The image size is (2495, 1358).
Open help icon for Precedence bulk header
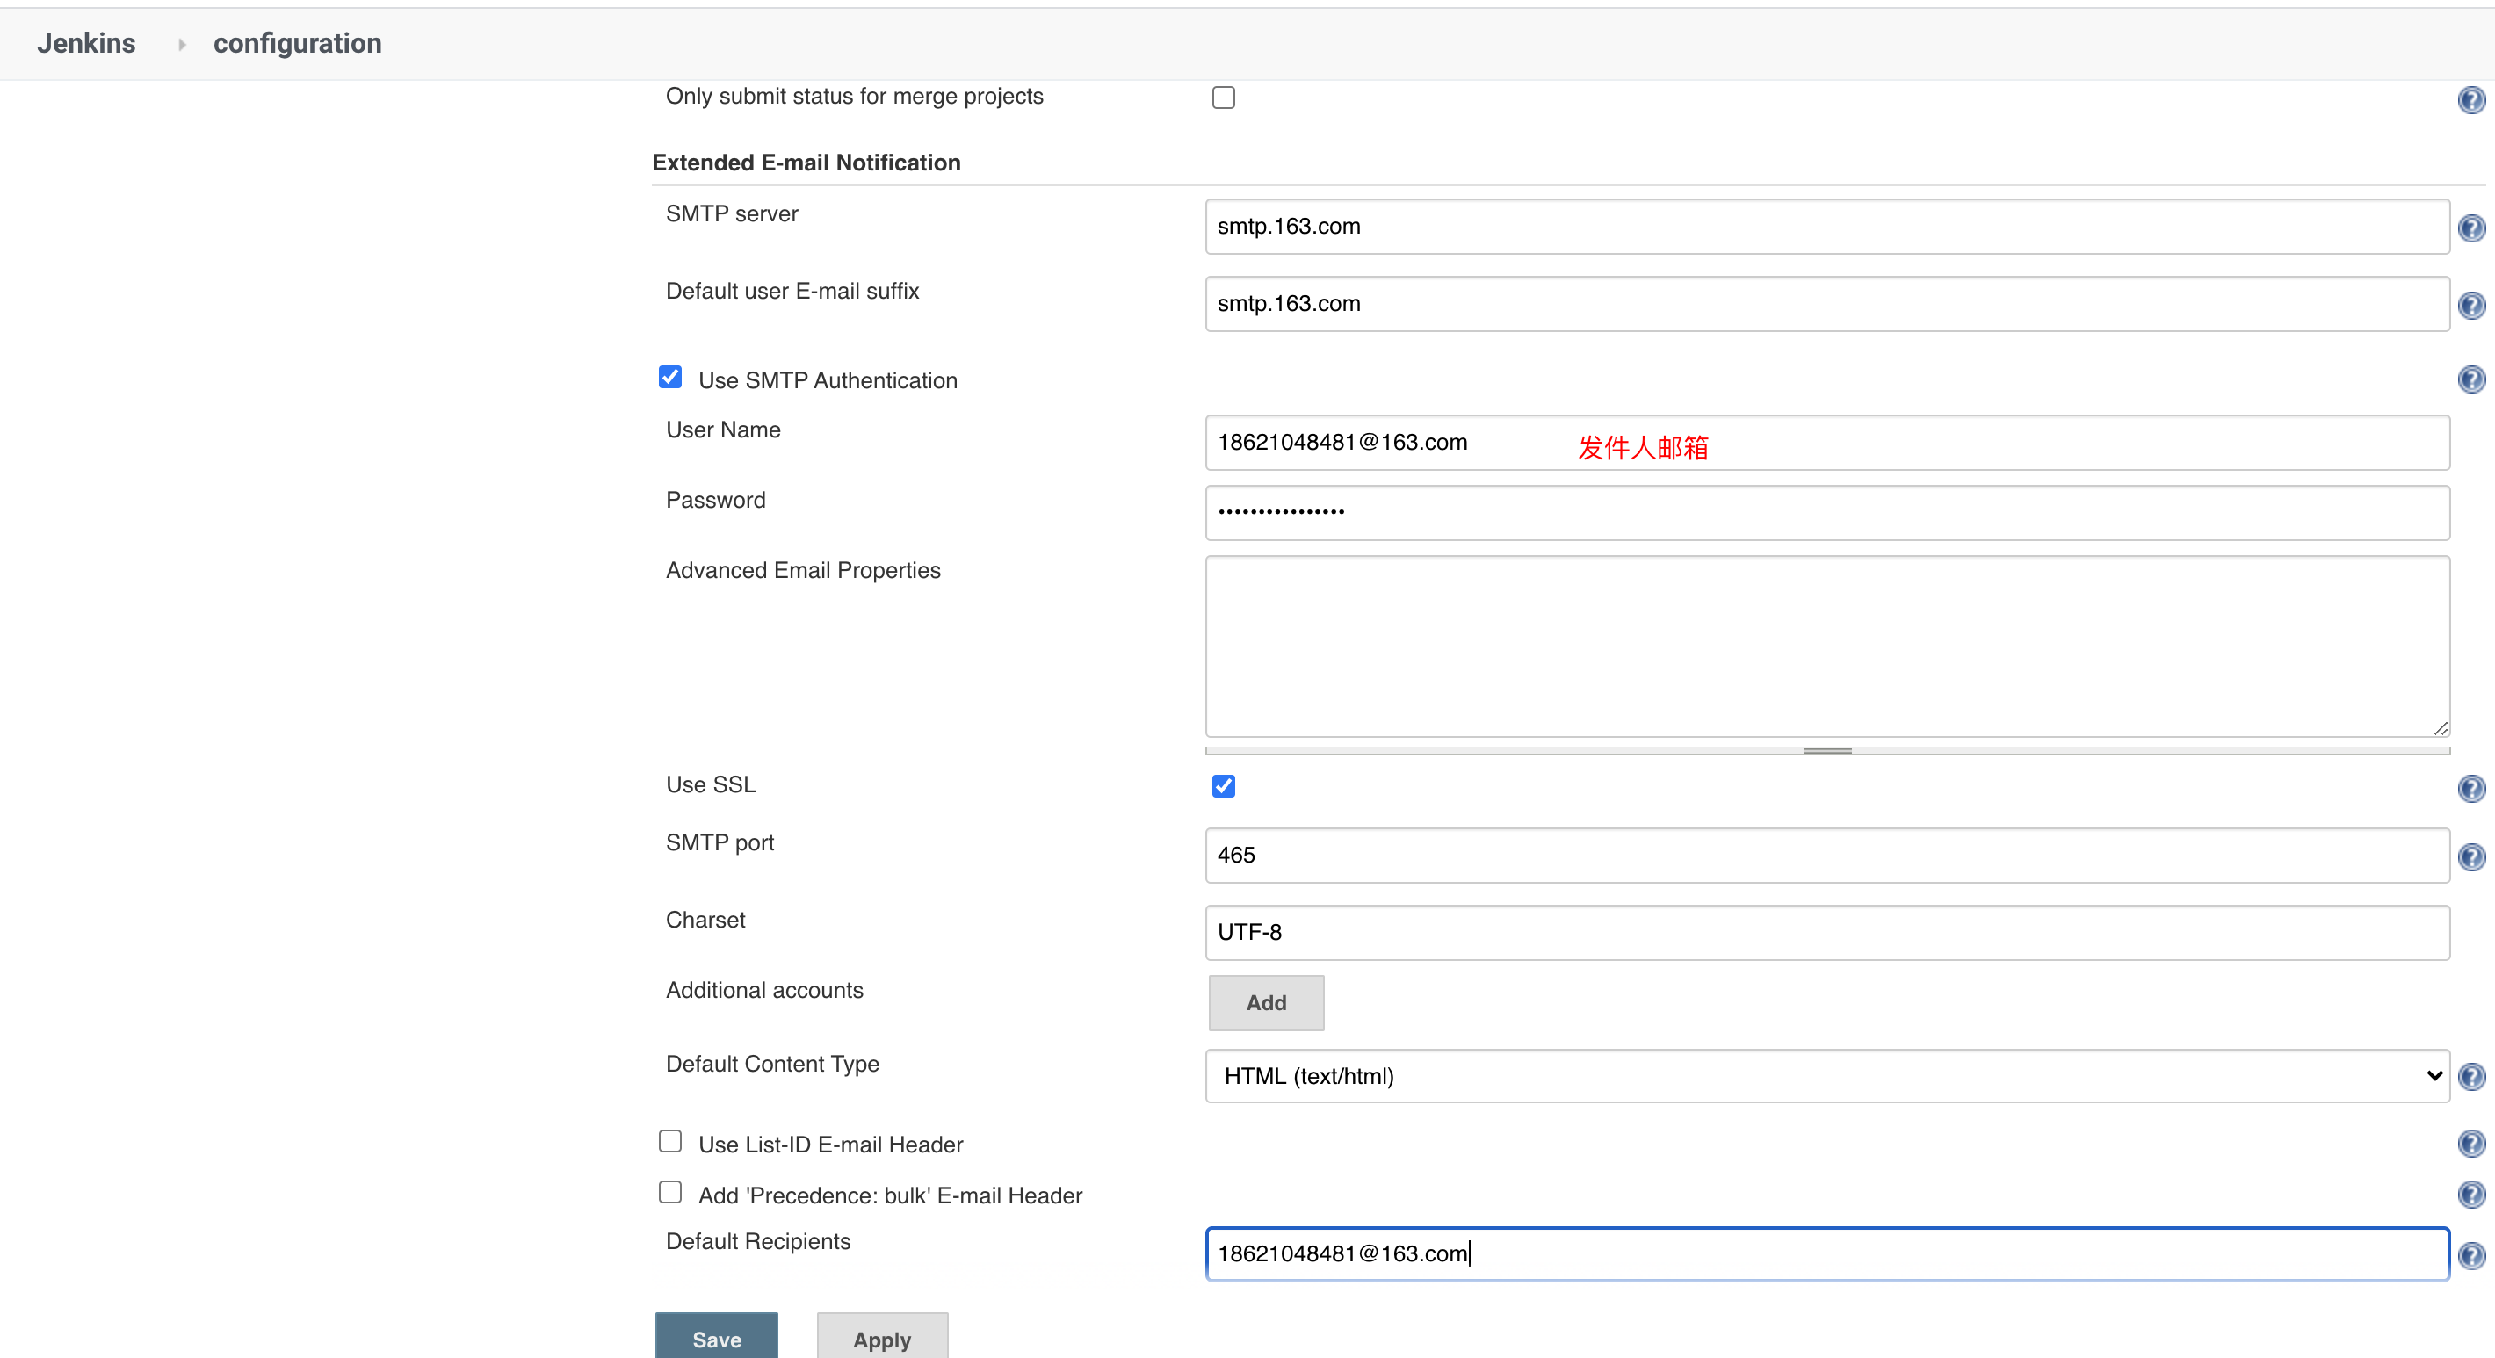click(2470, 1195)
